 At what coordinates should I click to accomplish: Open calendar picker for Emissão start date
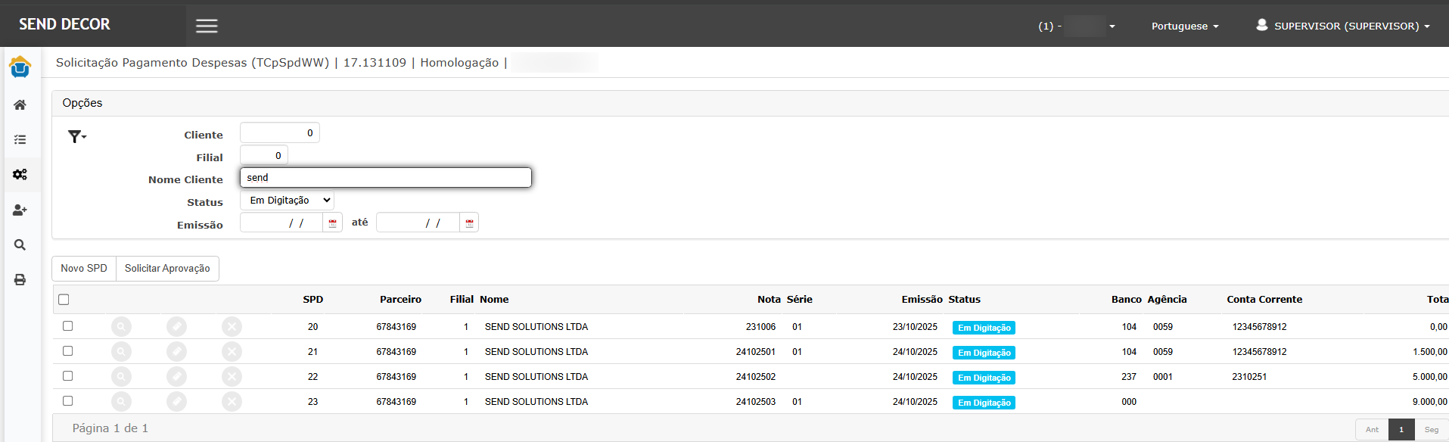coord(332,223)
